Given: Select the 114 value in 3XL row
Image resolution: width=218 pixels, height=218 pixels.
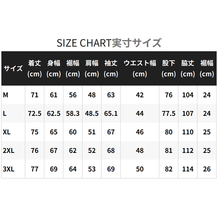Looking at the screenshot, I should [188, 169].
